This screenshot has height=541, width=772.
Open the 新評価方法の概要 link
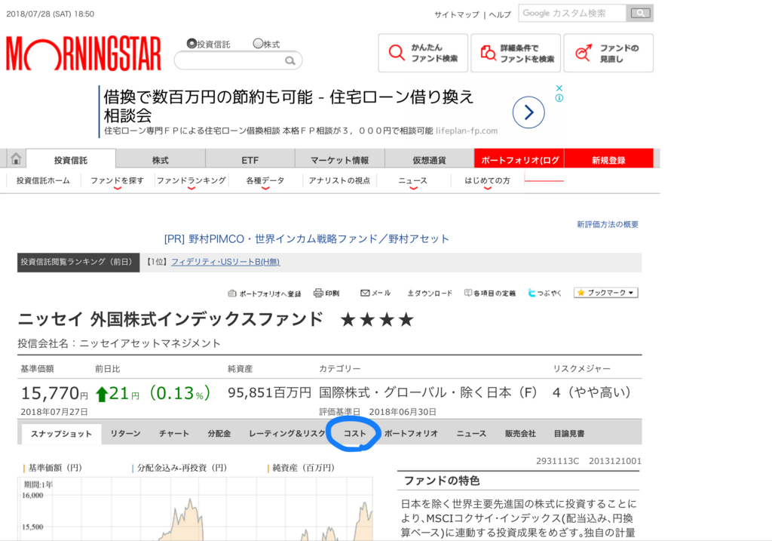click(x=608, y=224)
